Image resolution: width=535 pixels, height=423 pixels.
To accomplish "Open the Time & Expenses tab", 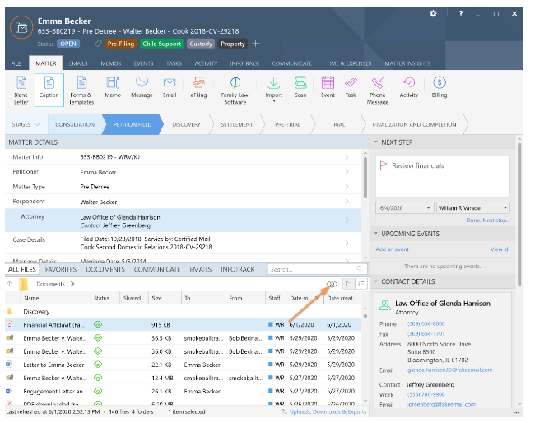I will (x=349, y=63).
